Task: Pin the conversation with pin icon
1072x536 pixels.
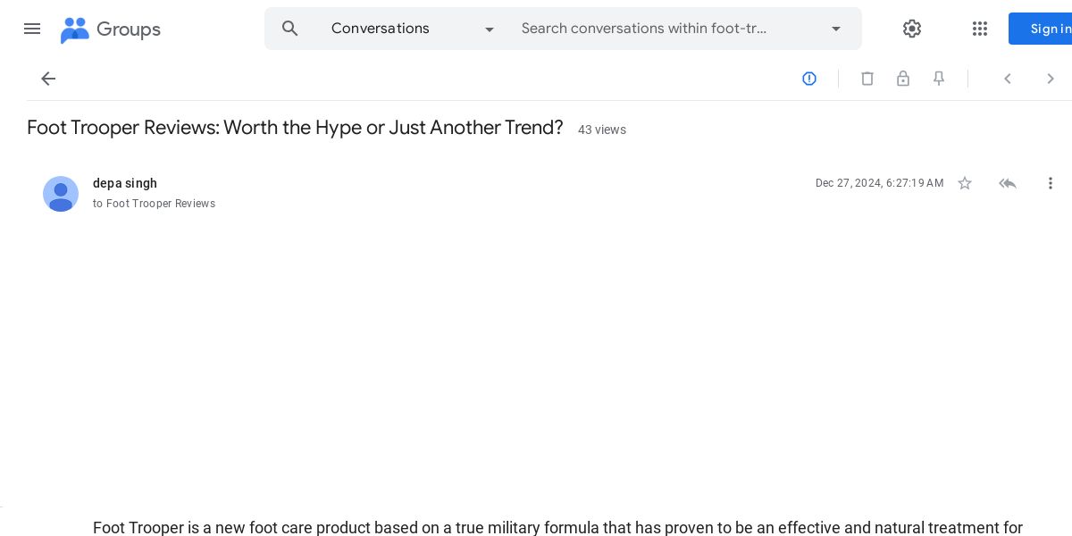Action: 939,79
